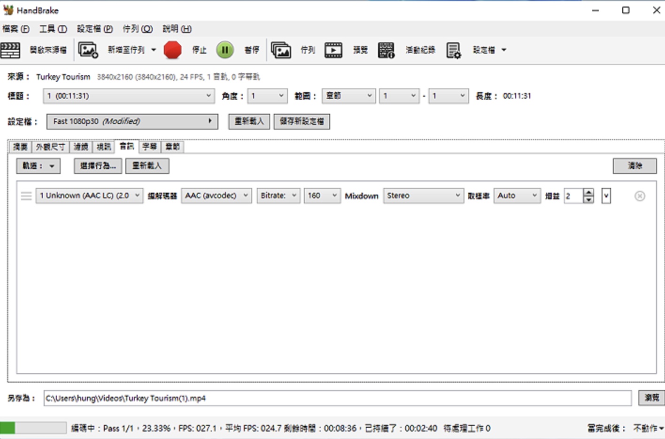Screen dimensions: 665x439
Task: Click the output path field
Action: tap(337, 398)
